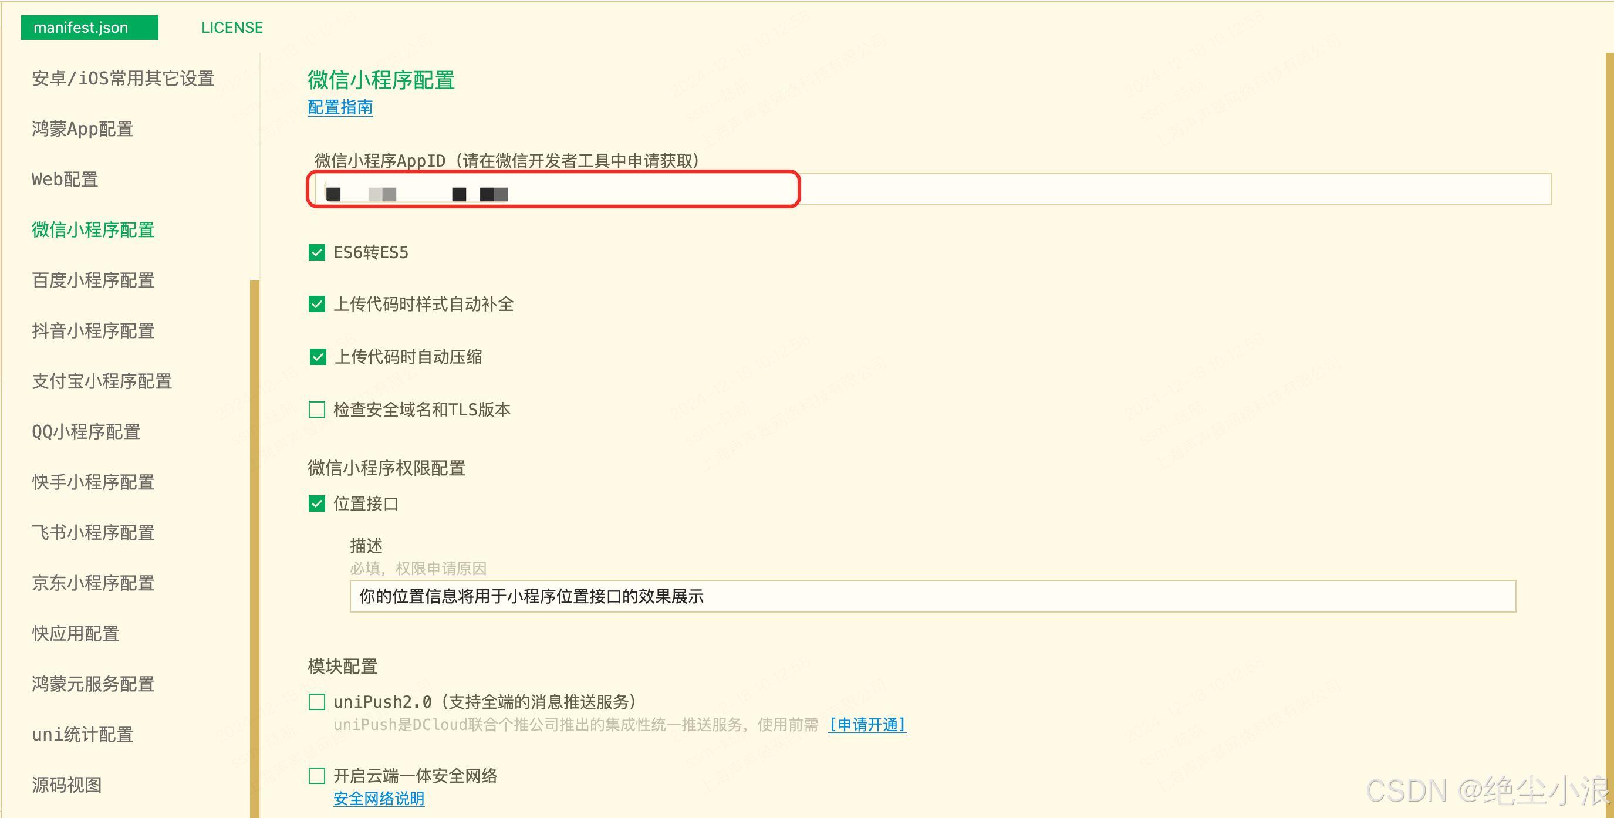This screenshot has height=818, width=1614.
Task: Go to 快手小程序配置 section
Action: [x=93, y=482]
